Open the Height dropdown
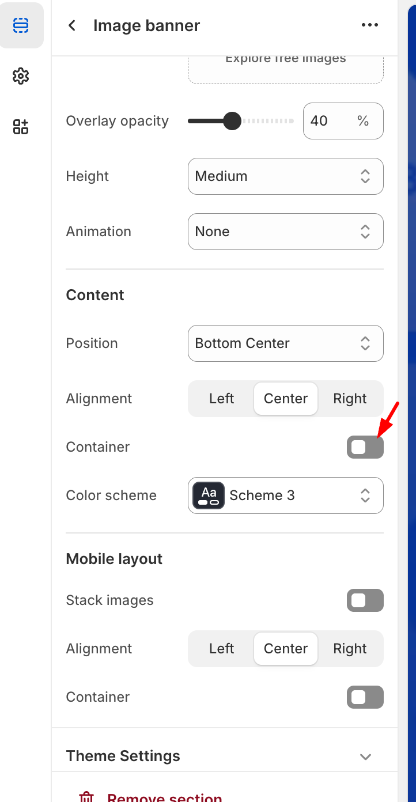The image size is (416, 802). click(x=285, y=176)
